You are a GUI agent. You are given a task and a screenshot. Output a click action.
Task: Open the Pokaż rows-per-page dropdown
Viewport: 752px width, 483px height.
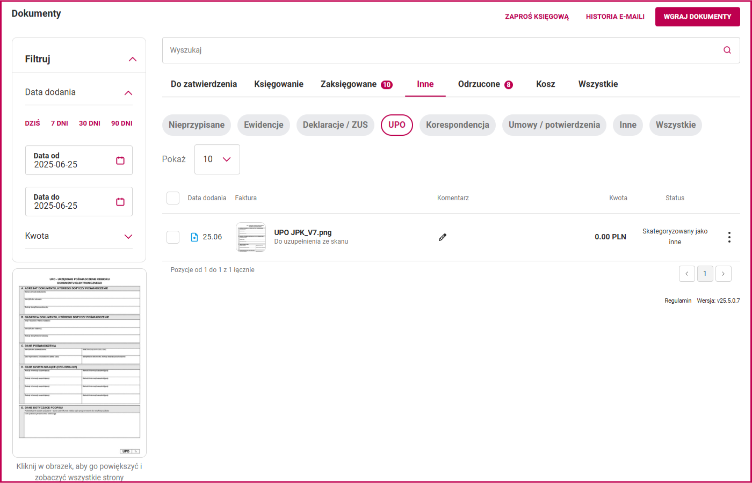pos(217,159)
